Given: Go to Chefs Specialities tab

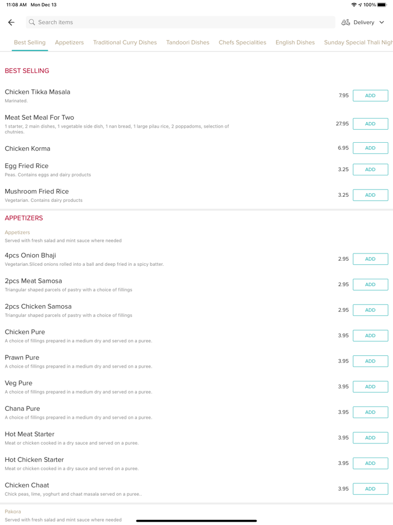Looking at the screenshot, I should point(243,43).
